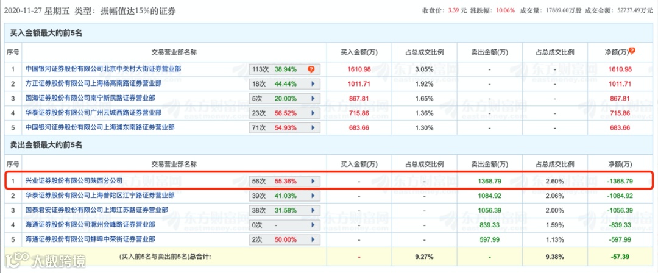The width and height of the screenshot is (658, 273).
Task: Click the orange help icon beside 38.94%
Action: pos(311,69)
